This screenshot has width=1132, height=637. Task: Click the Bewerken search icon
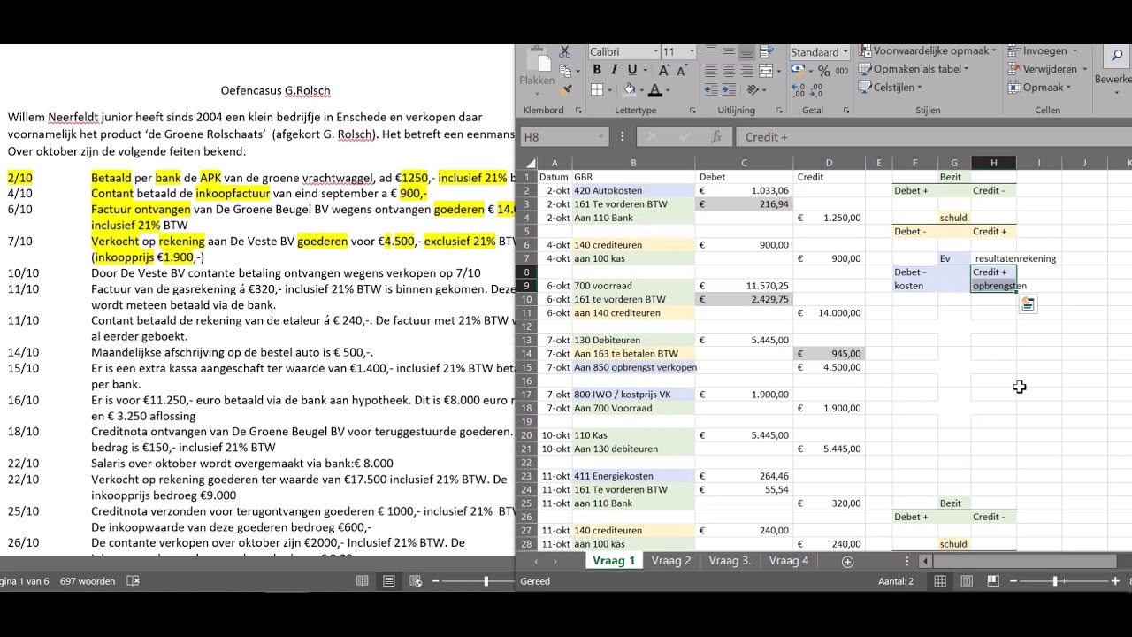click(1116, 55)
